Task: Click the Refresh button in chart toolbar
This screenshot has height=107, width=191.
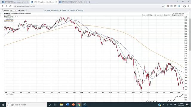Action: 5,10
